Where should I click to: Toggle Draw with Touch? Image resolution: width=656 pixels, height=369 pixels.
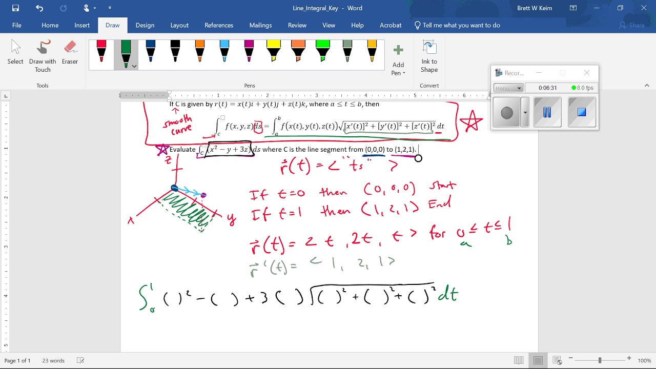coord(43,57)
